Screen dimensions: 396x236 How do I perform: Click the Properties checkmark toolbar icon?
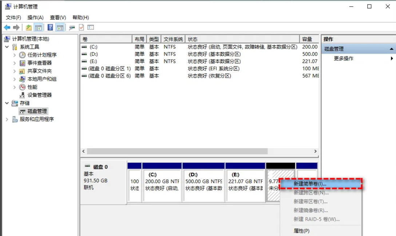coord(81,27)
